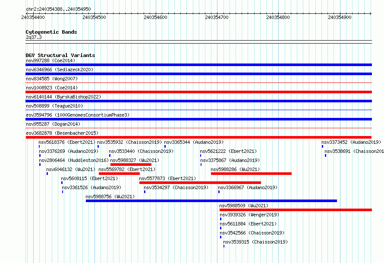This screenshot has height=263, width=384.
Task: Open nsv5569782 (Ebert2021) variant
Action: (x=127, y=169)
